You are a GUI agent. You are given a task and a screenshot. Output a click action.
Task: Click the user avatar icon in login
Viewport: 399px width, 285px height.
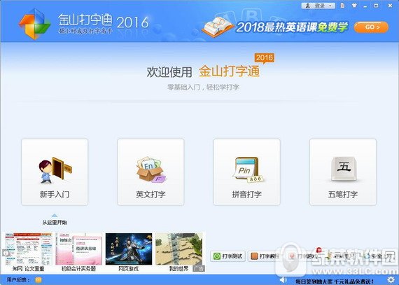click(x=308, y=6)
